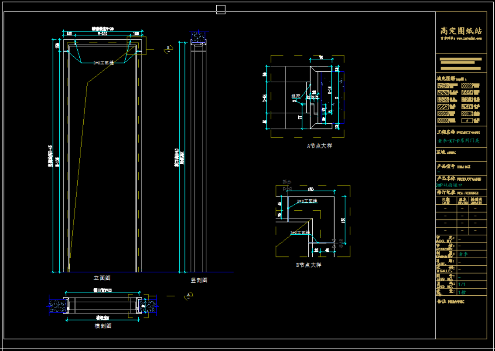Click the project name text in the title block
The image size is (495, 351).
tap(458, 141)
